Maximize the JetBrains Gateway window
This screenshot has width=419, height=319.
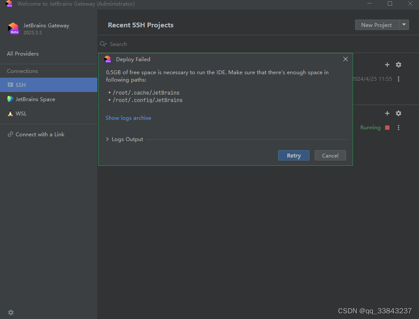click(x=390, y=3)
